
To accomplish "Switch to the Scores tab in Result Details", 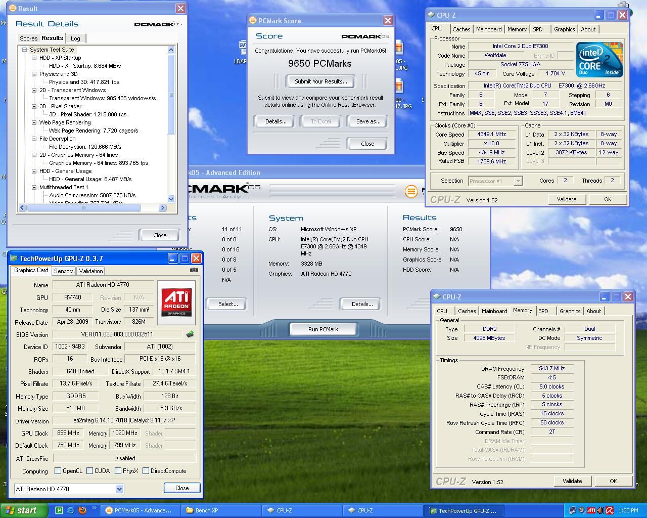I will click(x=28, y=38).
